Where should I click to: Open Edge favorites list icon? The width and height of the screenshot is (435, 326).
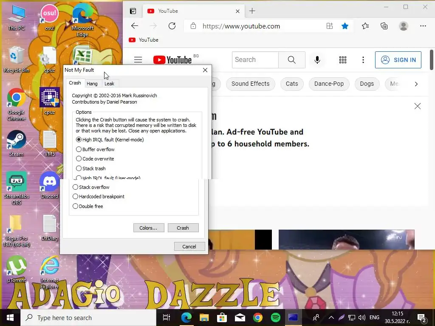pyautogui.click(x=365, y=26)
